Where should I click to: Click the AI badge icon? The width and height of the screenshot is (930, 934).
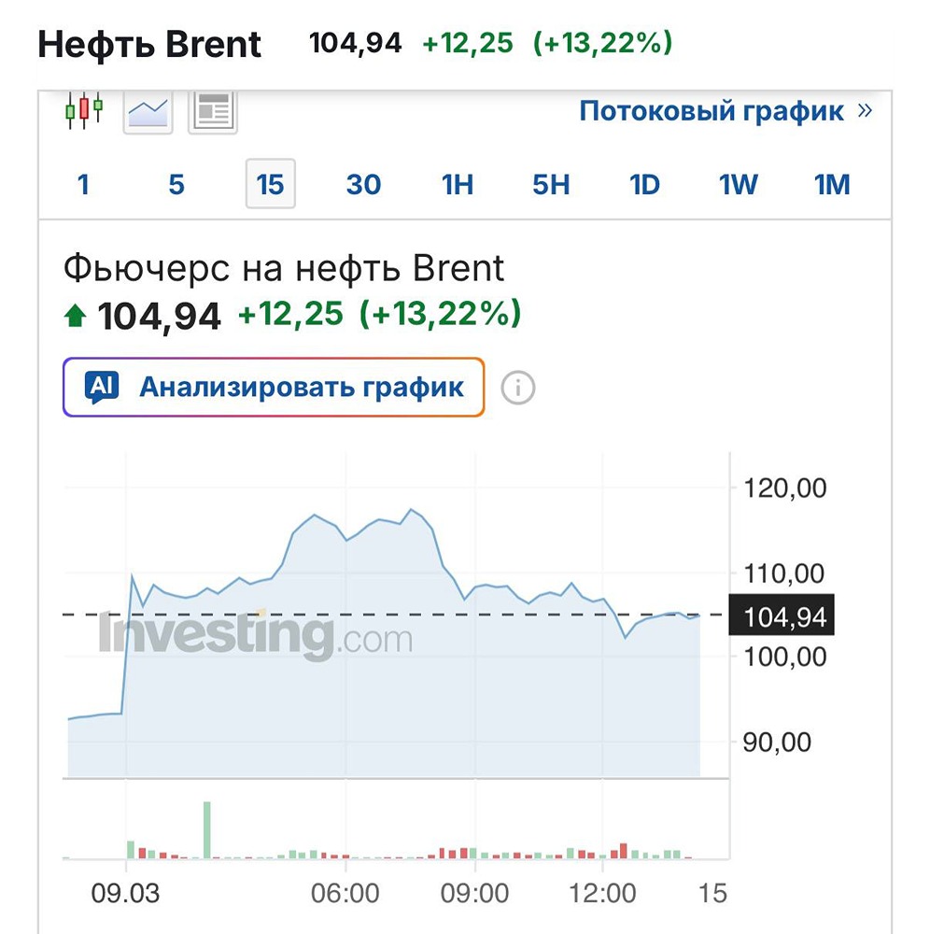tap(101, 387)
